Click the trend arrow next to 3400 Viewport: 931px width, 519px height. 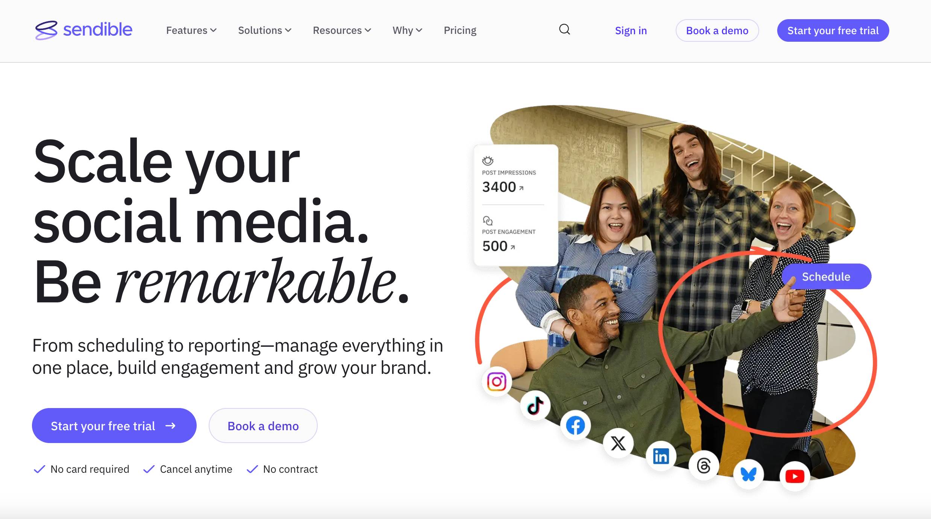pyautogui.click(x=521, y=188)
